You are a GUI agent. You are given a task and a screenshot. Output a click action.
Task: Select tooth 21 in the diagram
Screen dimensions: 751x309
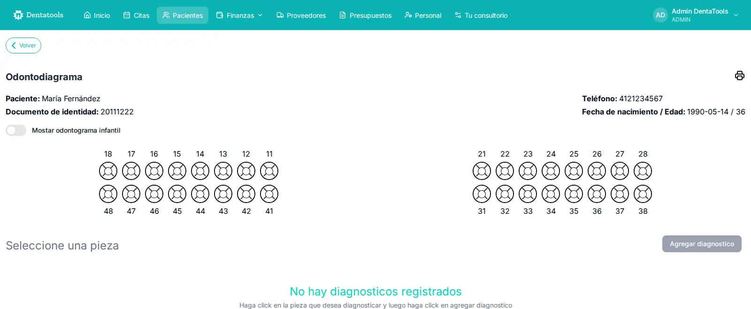pos(482,171)
